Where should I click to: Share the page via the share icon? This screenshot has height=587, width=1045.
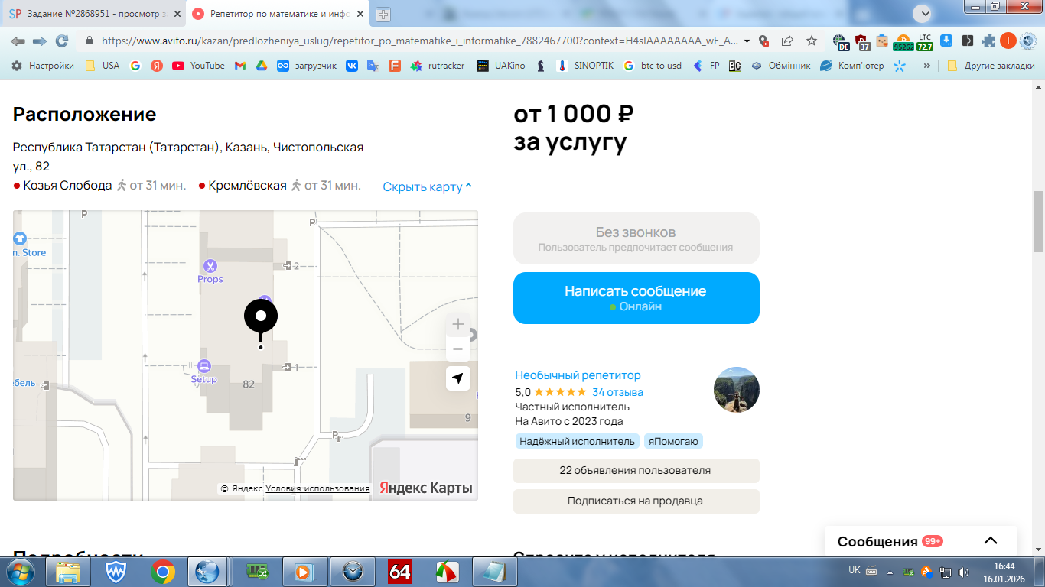(787, 41)
